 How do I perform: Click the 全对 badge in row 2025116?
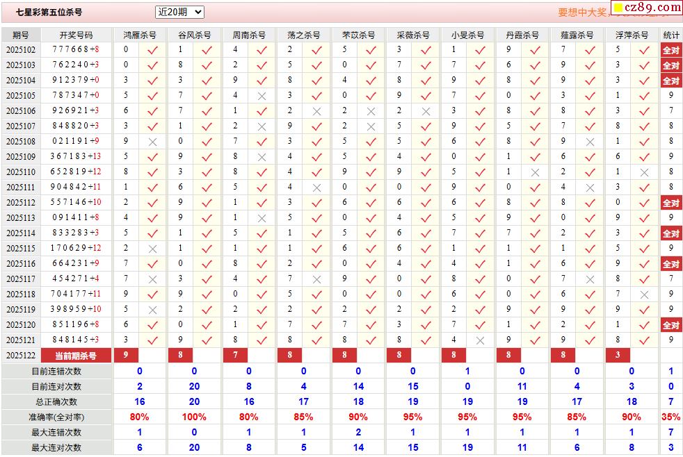[x=670, y=264]
